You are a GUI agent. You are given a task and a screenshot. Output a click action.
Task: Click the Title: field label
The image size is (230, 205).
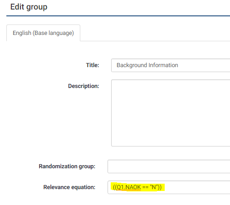point(93,65)
